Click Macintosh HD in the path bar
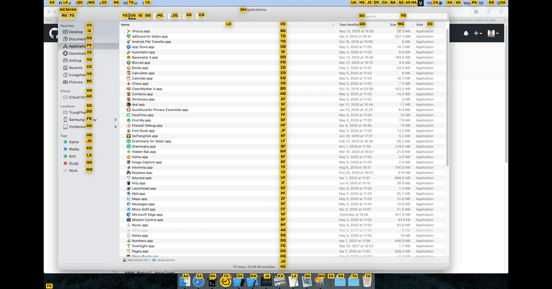Screen dimensions: 552x289 pyautogui.click(x=135, y=260)
